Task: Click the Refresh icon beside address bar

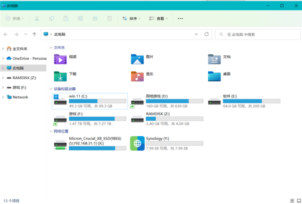Action: [x=207, y=34]
